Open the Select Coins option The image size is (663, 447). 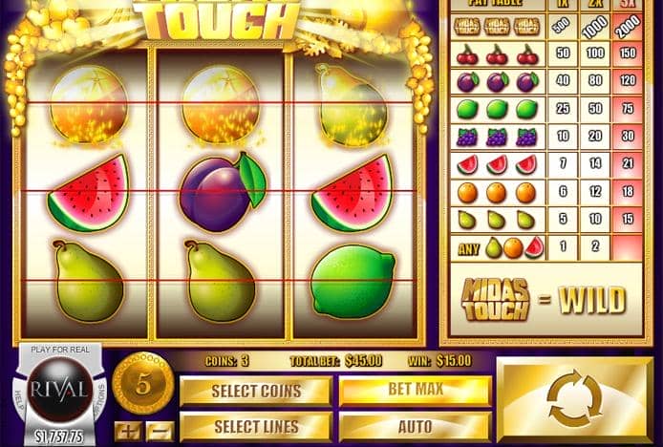pyautogui.click(x=256, y=391)
